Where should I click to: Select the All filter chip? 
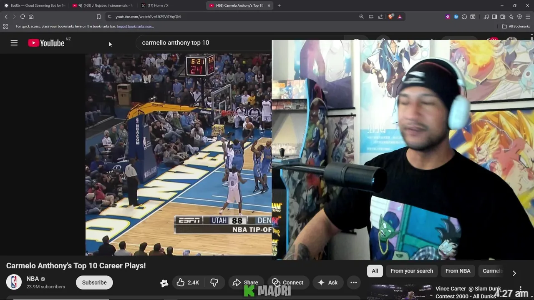coord(375,271)
